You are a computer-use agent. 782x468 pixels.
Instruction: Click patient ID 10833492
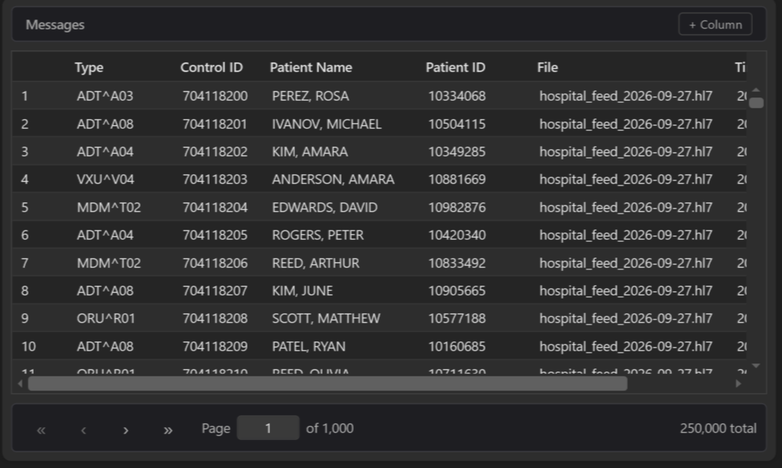pyautogui.click(x=457, y=263)
